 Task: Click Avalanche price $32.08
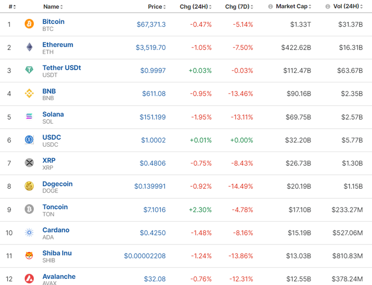click(155, 279)
